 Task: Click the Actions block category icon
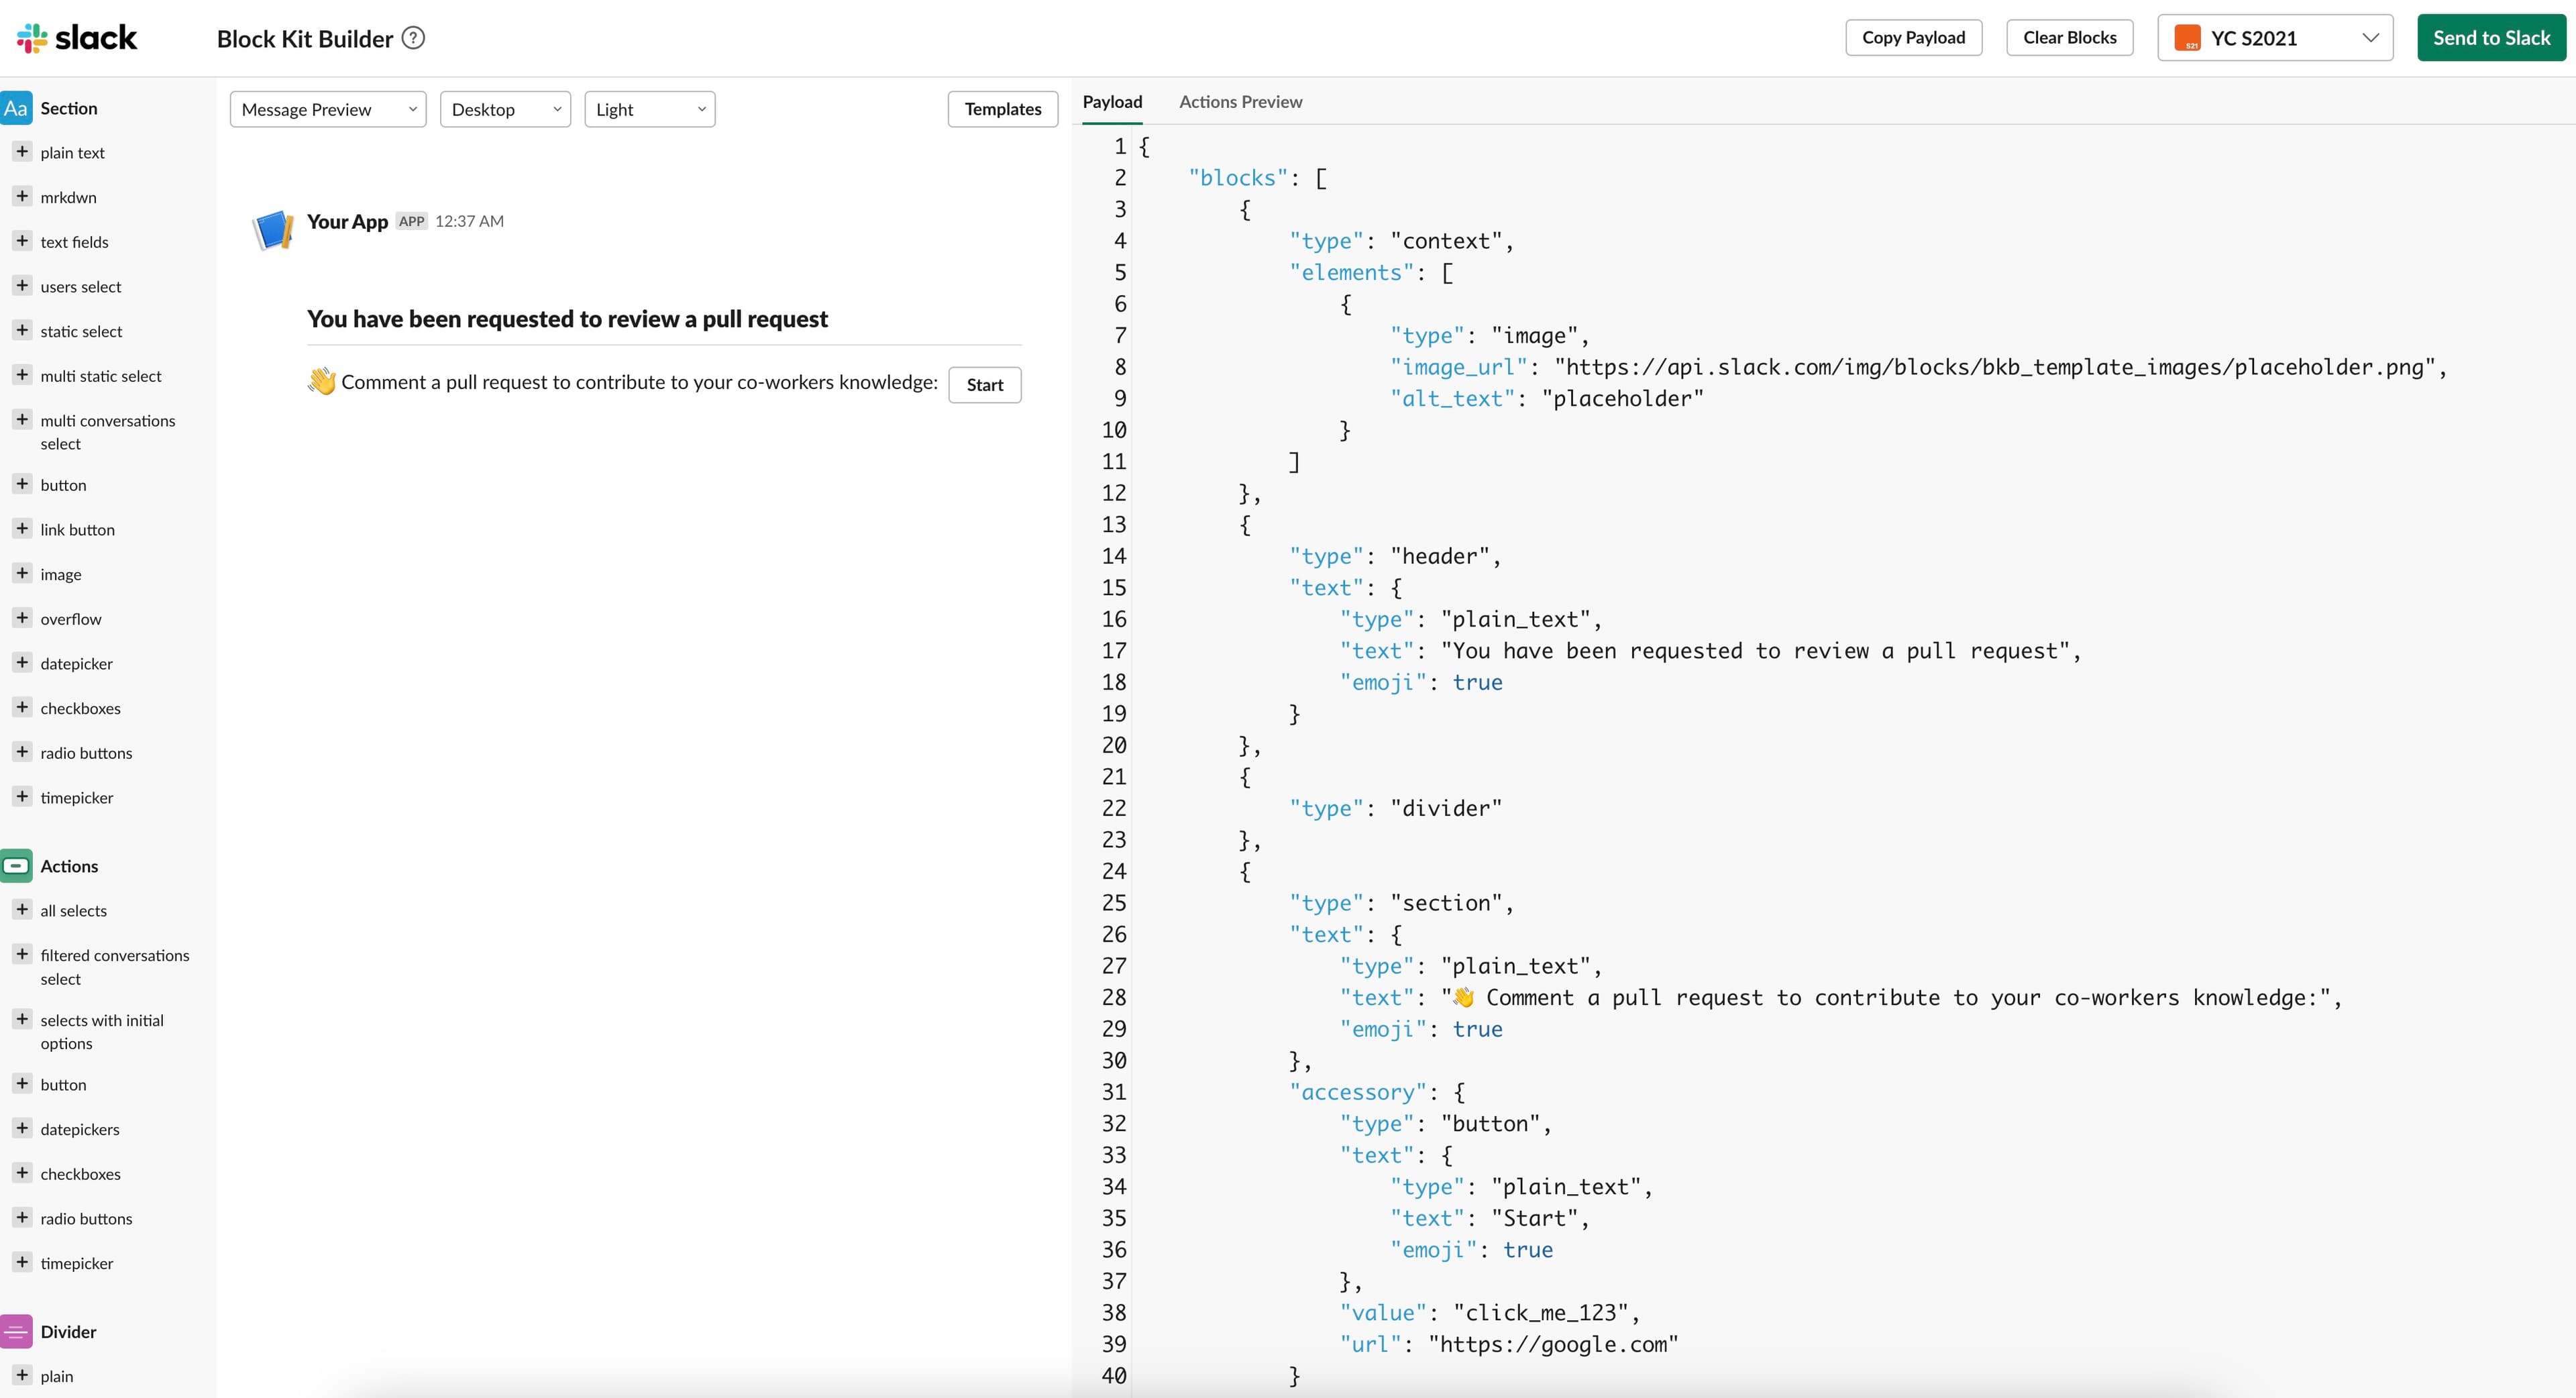[17, 866]
